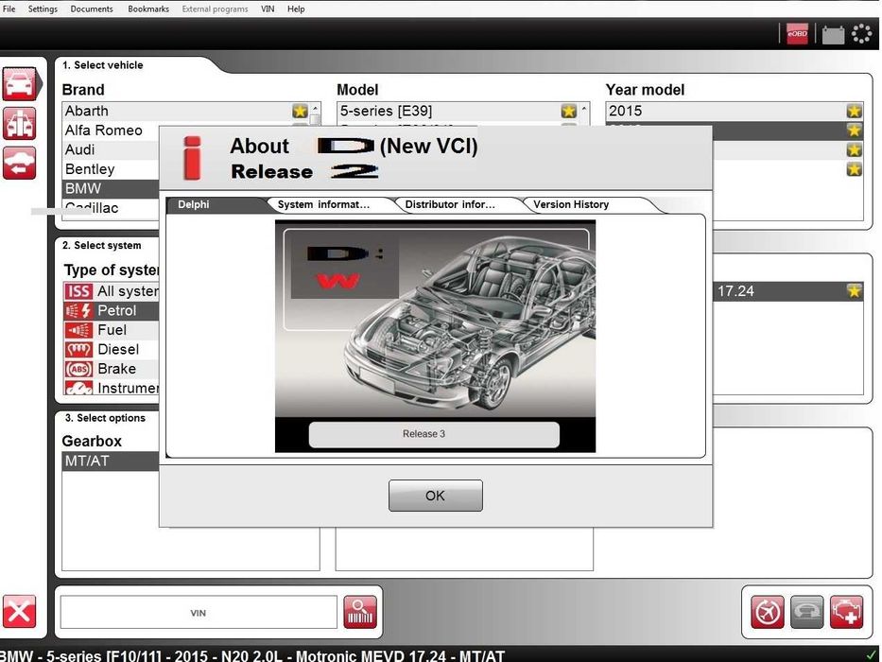Toggle favorite star for 5-series [E39] model
882x662 pixels.
pos(569,111)
